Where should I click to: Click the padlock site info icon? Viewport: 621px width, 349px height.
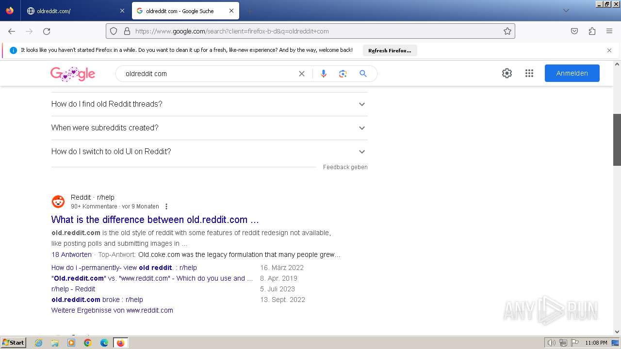point(127,31)
